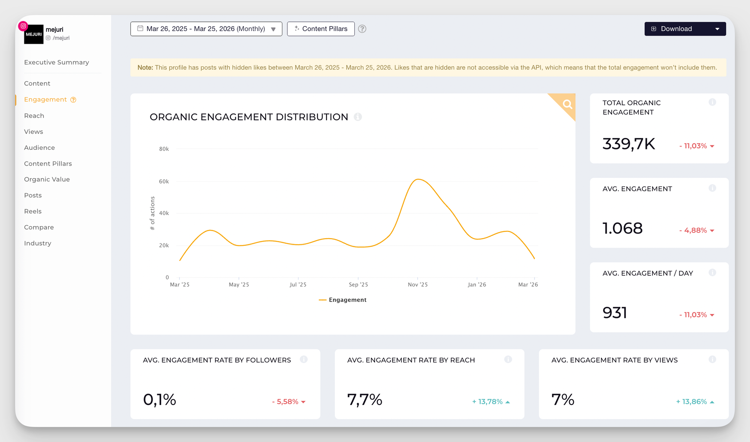Click the mejuri profile avatar thumbnail
Image resolution: width=750 pixels, height=442 pixels.
pos(34,34)
